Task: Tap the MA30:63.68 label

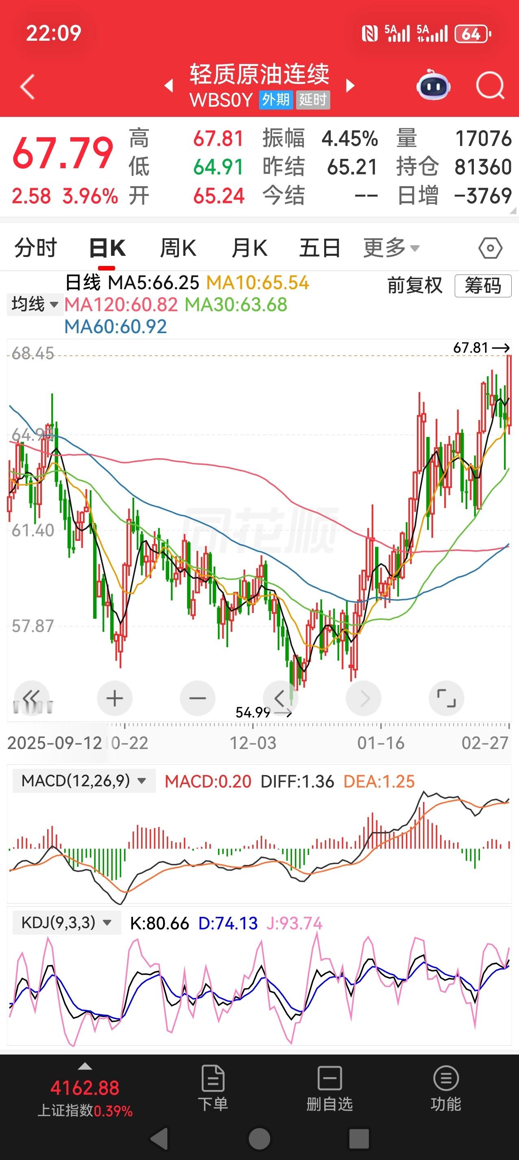Action: [236, 305]
